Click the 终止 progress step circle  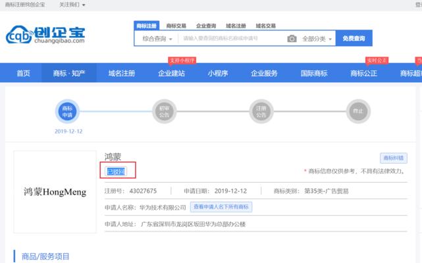tap(358, 111)
